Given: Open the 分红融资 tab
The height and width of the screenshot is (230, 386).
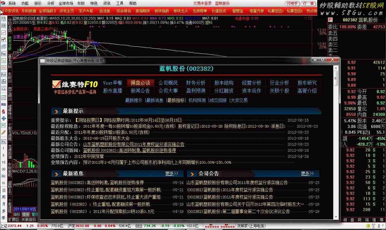Looking at the screenshot, I should [x=224, y=91].
